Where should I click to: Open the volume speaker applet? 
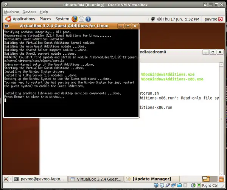point(159,19)
